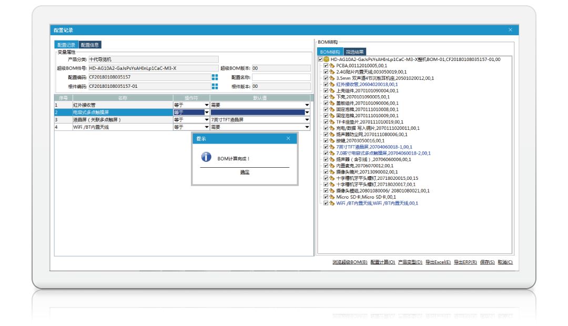This screenshot has width=568, height=326.
Task: Close the 提示 dialog with X
Action: 288,138
